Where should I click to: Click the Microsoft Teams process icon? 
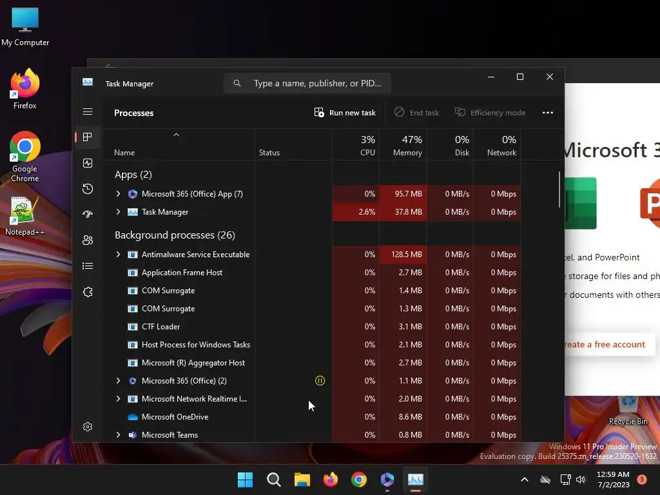coord(133,435)
